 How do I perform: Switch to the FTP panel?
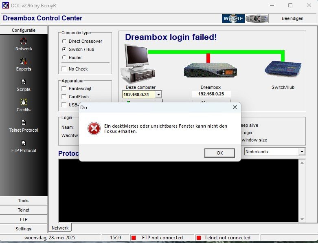click(24, 219)
